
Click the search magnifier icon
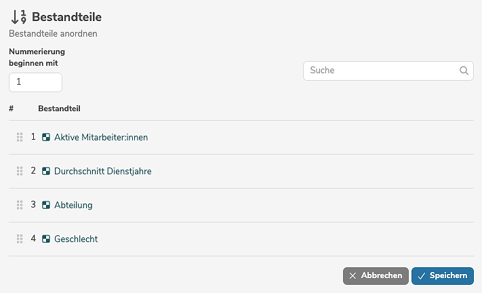tap(464, 70)
